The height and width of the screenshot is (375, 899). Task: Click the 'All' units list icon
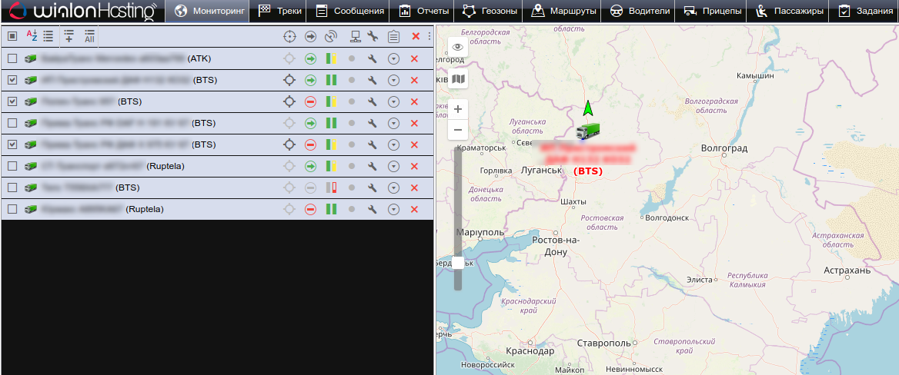click(x=90, y=36)
